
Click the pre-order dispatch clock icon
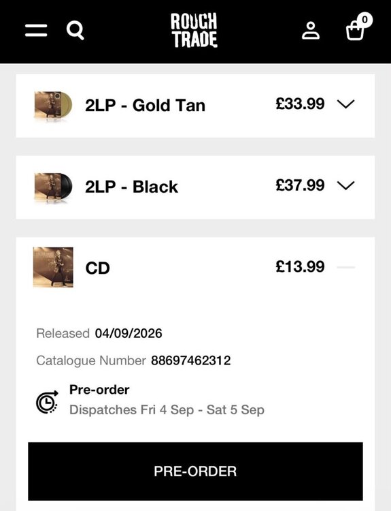47,402
